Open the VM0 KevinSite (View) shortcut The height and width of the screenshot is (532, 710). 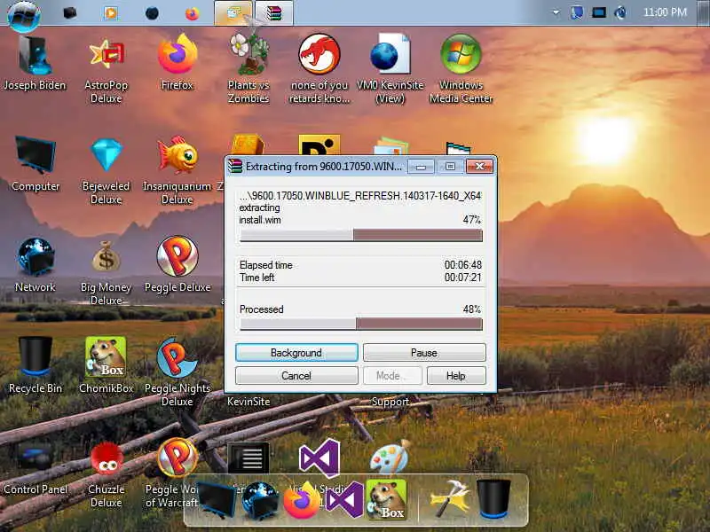click(x=390, y=70)
